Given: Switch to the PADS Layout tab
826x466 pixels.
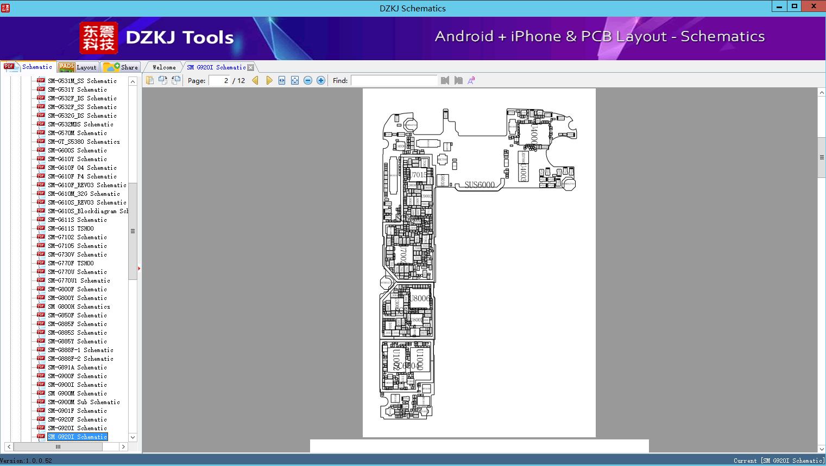Looking at the screenshot, I should pyautogui.click(x=78, y=67).
